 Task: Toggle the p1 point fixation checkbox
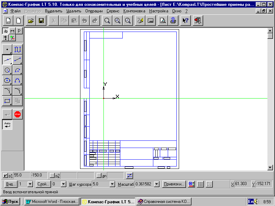(x=5, y=175)
